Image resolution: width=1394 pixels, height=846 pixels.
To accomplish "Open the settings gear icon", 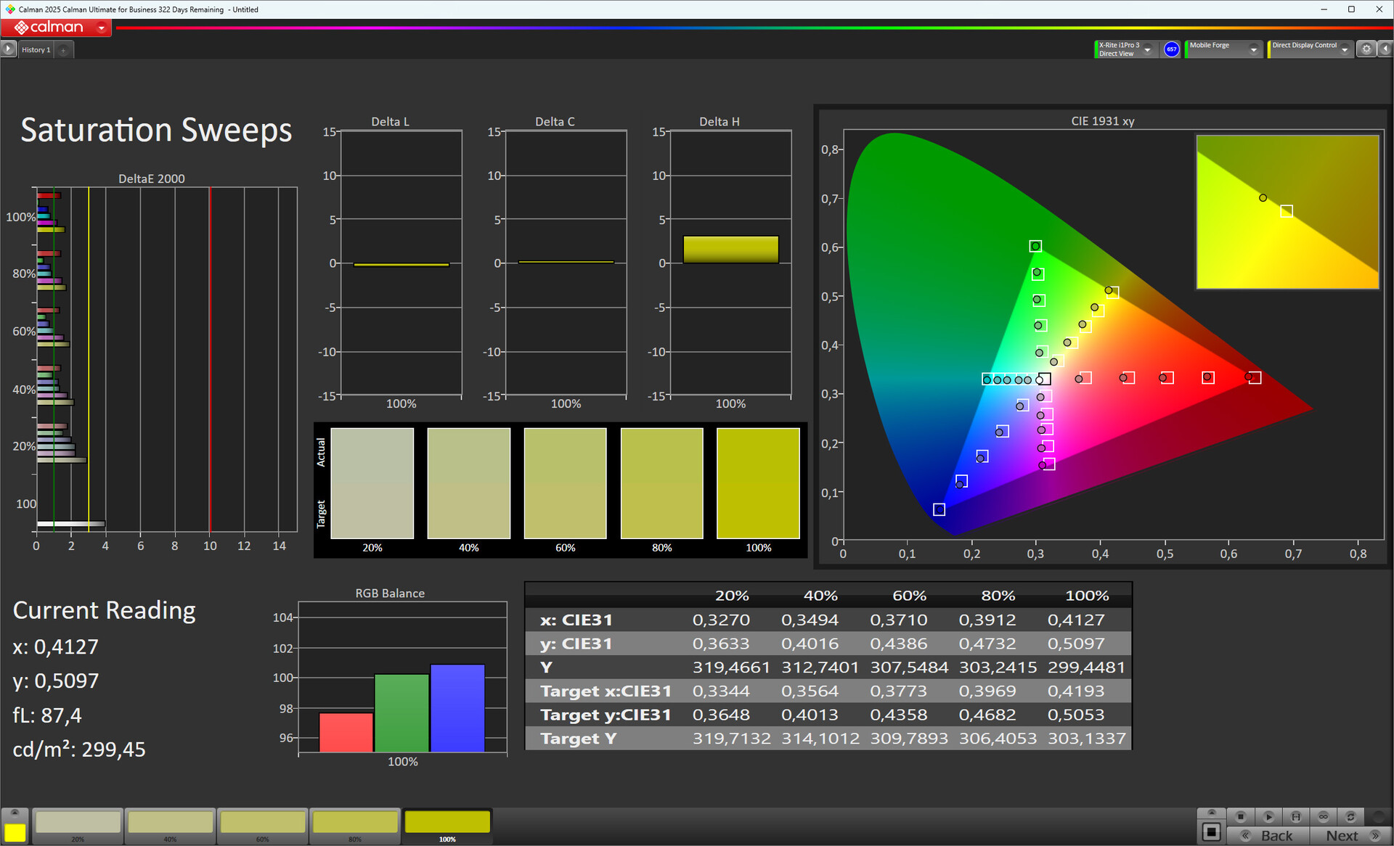I will (x=1366, y=49).
